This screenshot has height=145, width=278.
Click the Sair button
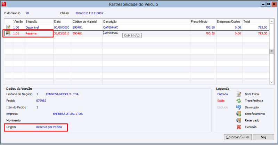[x=263, y=137]
